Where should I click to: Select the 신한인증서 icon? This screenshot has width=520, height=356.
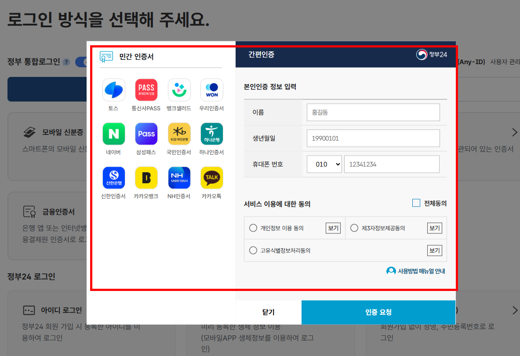click(114, 178)
